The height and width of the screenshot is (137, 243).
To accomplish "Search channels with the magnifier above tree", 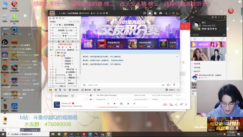I will 63,18.
